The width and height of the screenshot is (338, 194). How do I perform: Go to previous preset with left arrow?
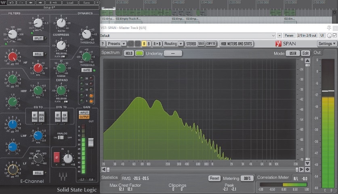(31, 2)
